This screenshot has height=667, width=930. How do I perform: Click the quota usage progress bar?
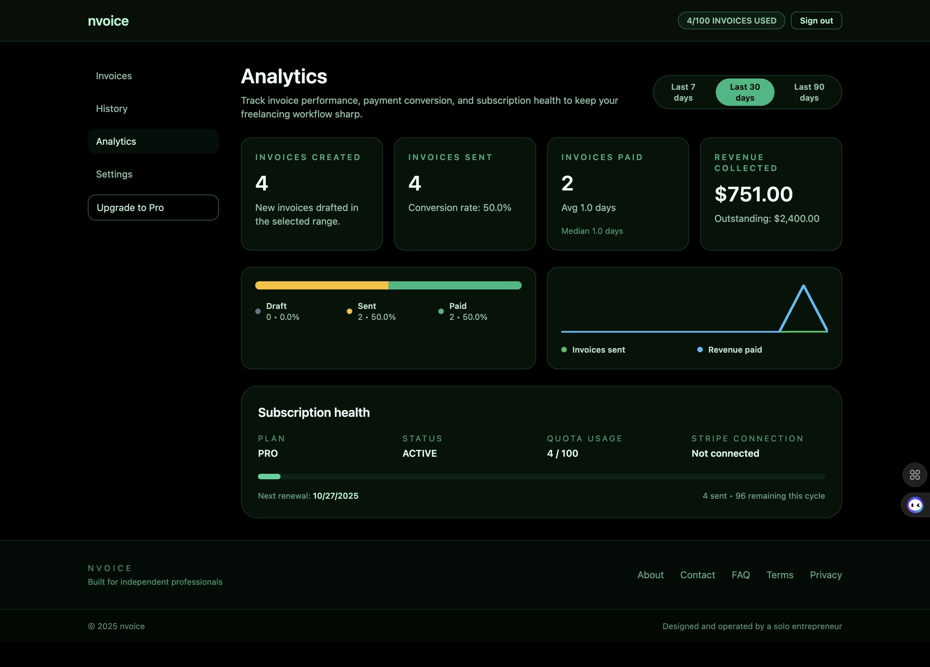point(541,477)
